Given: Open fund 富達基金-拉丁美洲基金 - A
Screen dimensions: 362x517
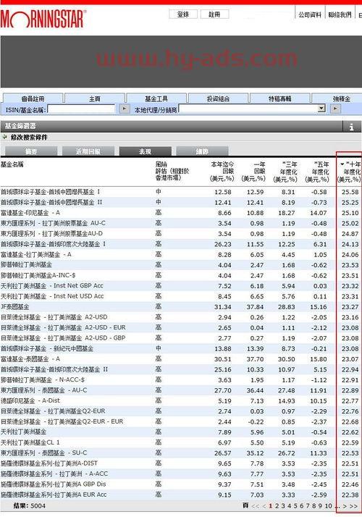Looking at the screenshot, I should [x=36, y=255].
